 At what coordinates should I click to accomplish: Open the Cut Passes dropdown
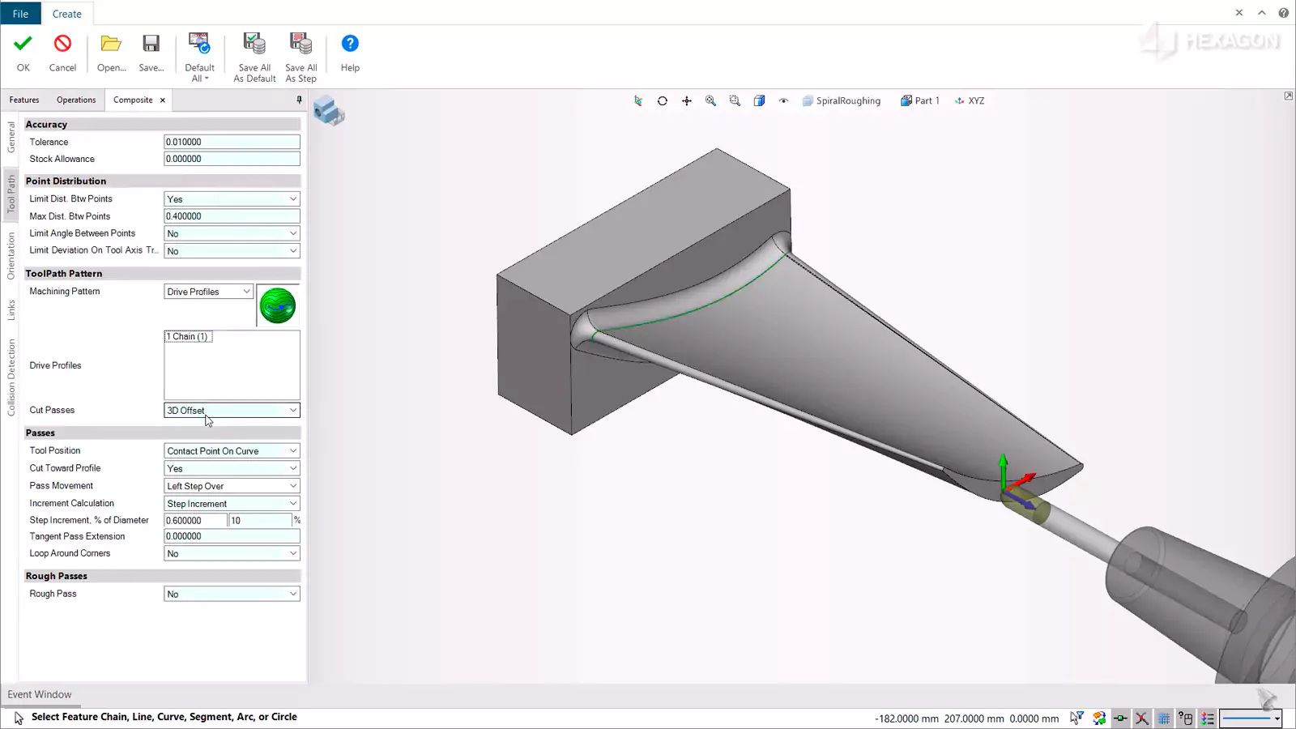pyautogui.click(x=232, y=411)
